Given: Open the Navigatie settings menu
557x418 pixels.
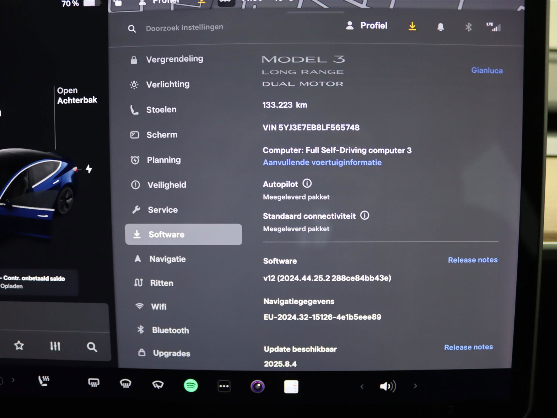Looking at the screenshot, I should pos(160,259).
